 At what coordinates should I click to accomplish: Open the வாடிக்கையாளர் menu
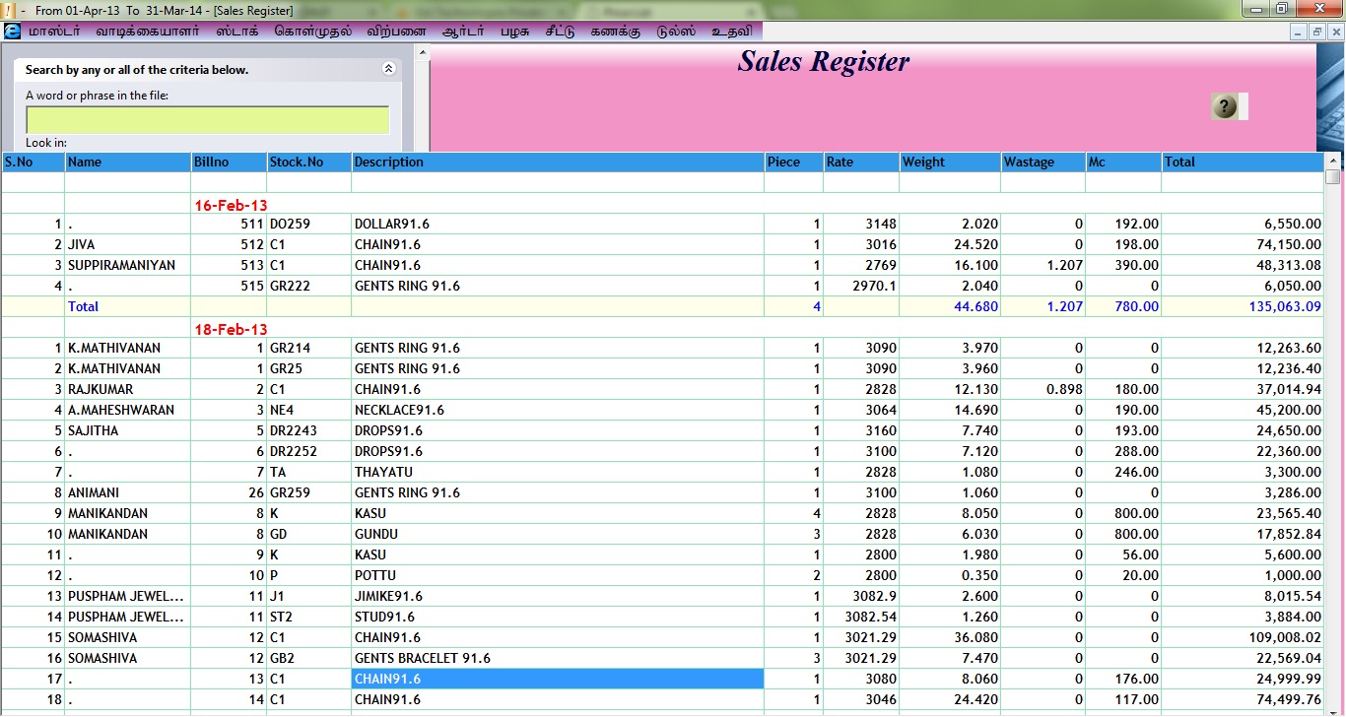pos(147,31)
